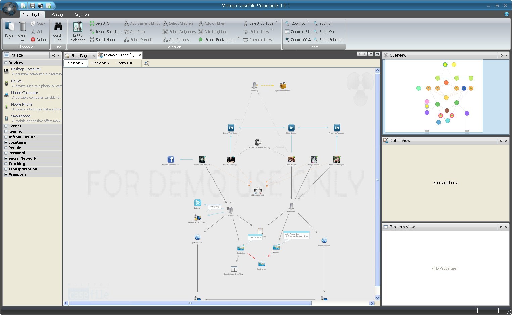Switch to the Start Page tab
Viewport: 512px width, 315px height.
pos(80,56)
